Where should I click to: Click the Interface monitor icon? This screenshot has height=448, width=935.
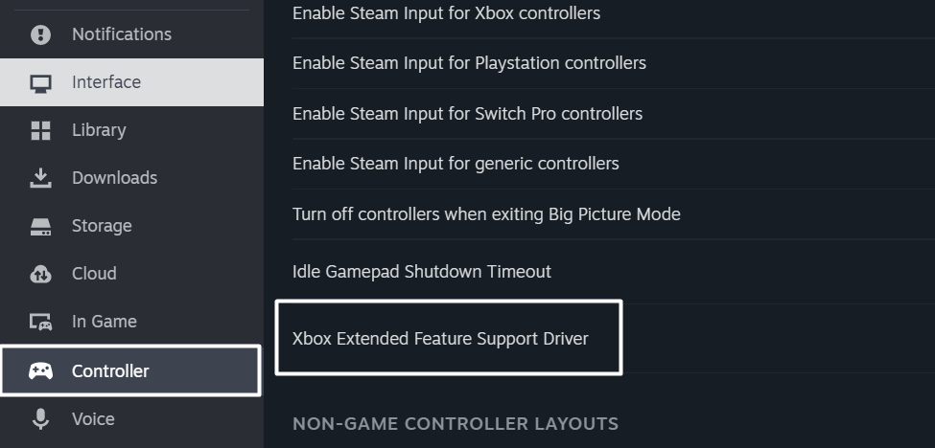pos(40,83)
